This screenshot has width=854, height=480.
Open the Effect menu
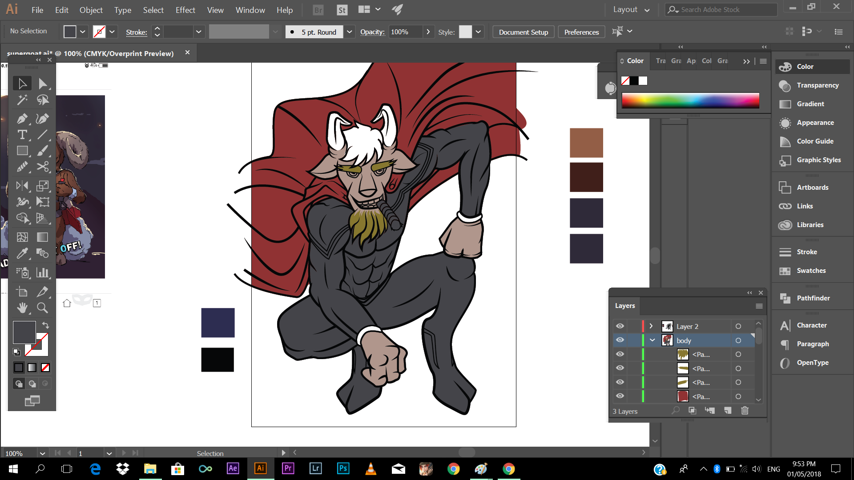[x=185, y=10]
